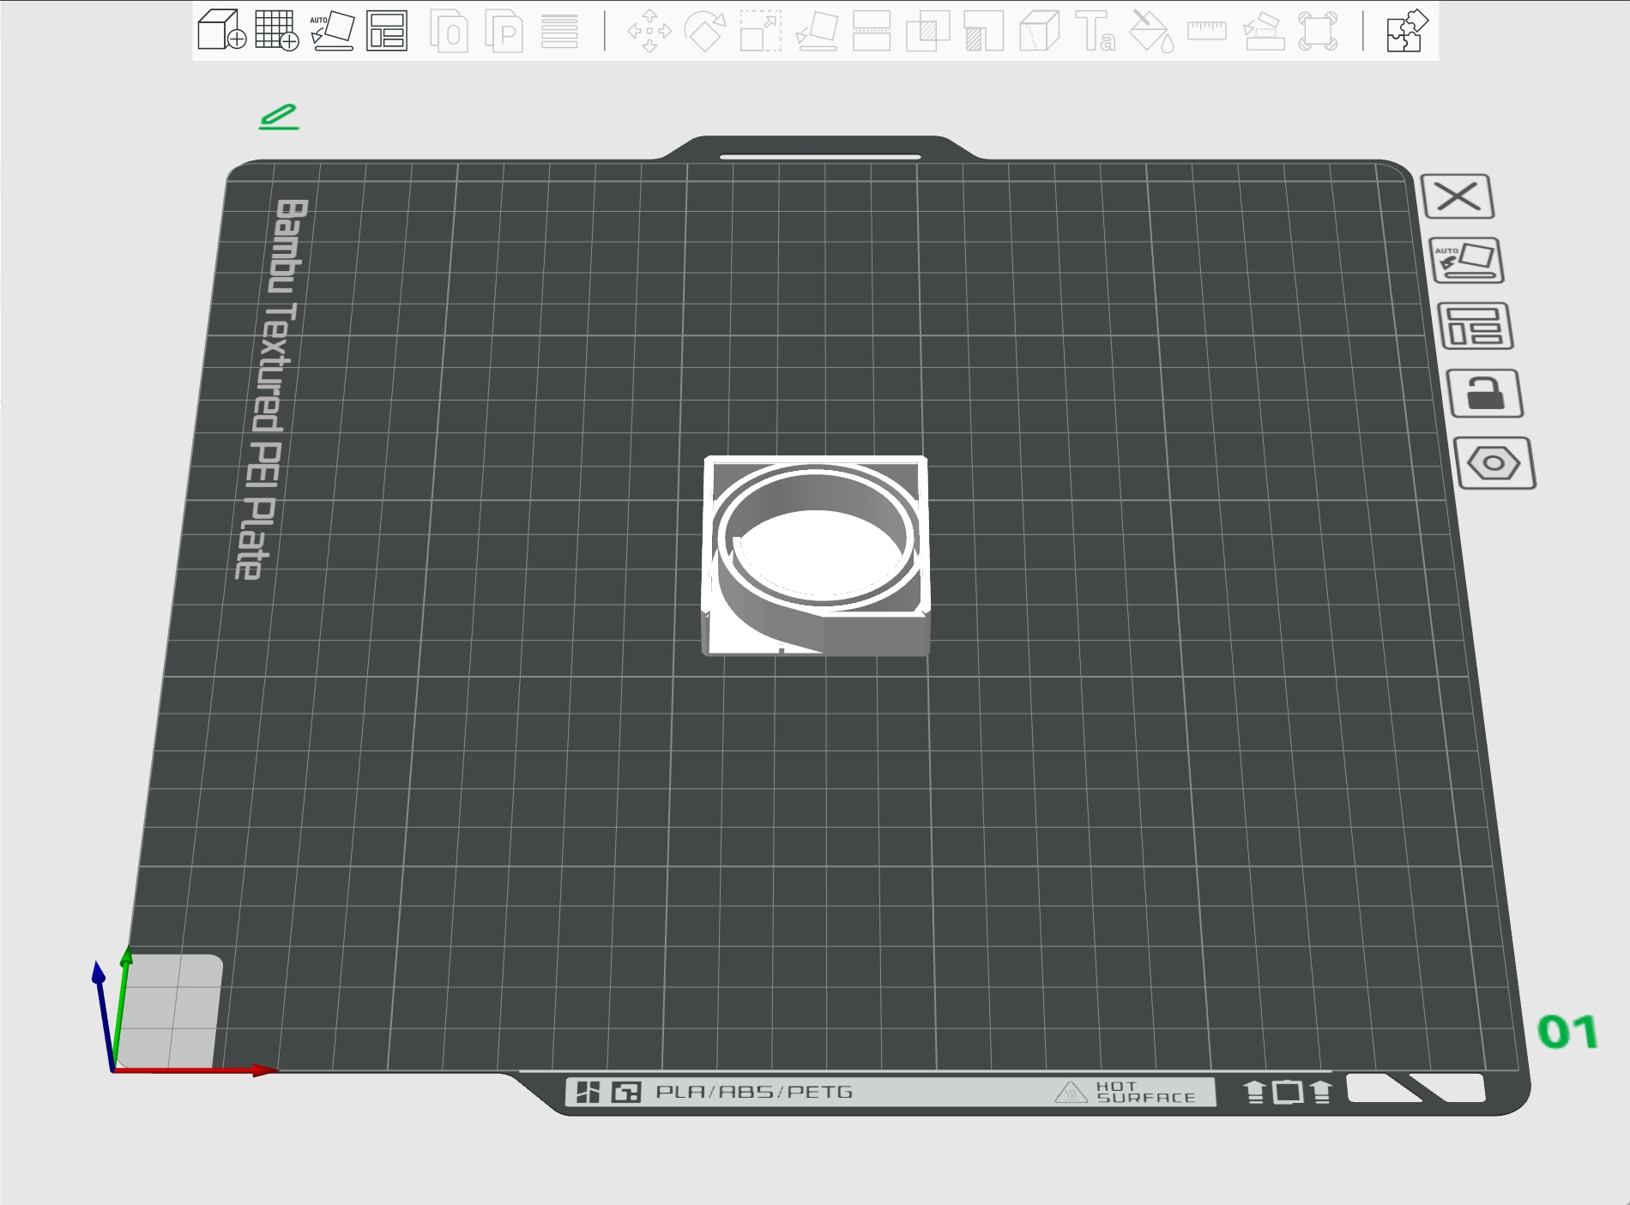
Task: Open plate settings hexagon icon
Action: (1494, 464)
